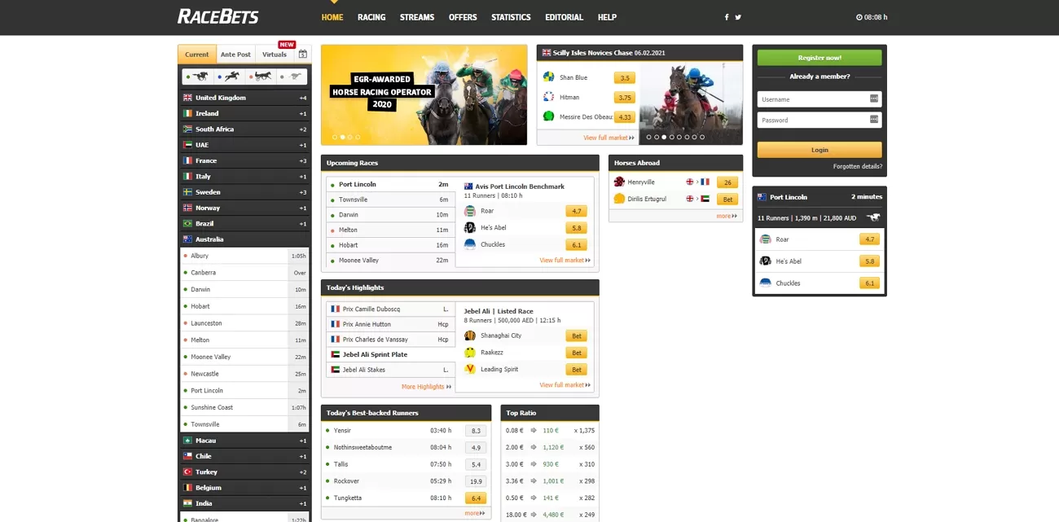Click Roar jockey silk in Upcoming Races
1059x522 pixels.
click(x=470, y=211)
